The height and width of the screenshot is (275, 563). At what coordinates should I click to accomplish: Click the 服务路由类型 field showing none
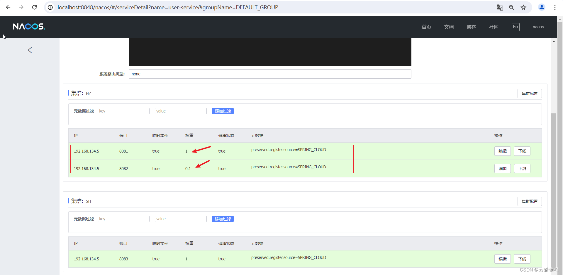[270, 74]
